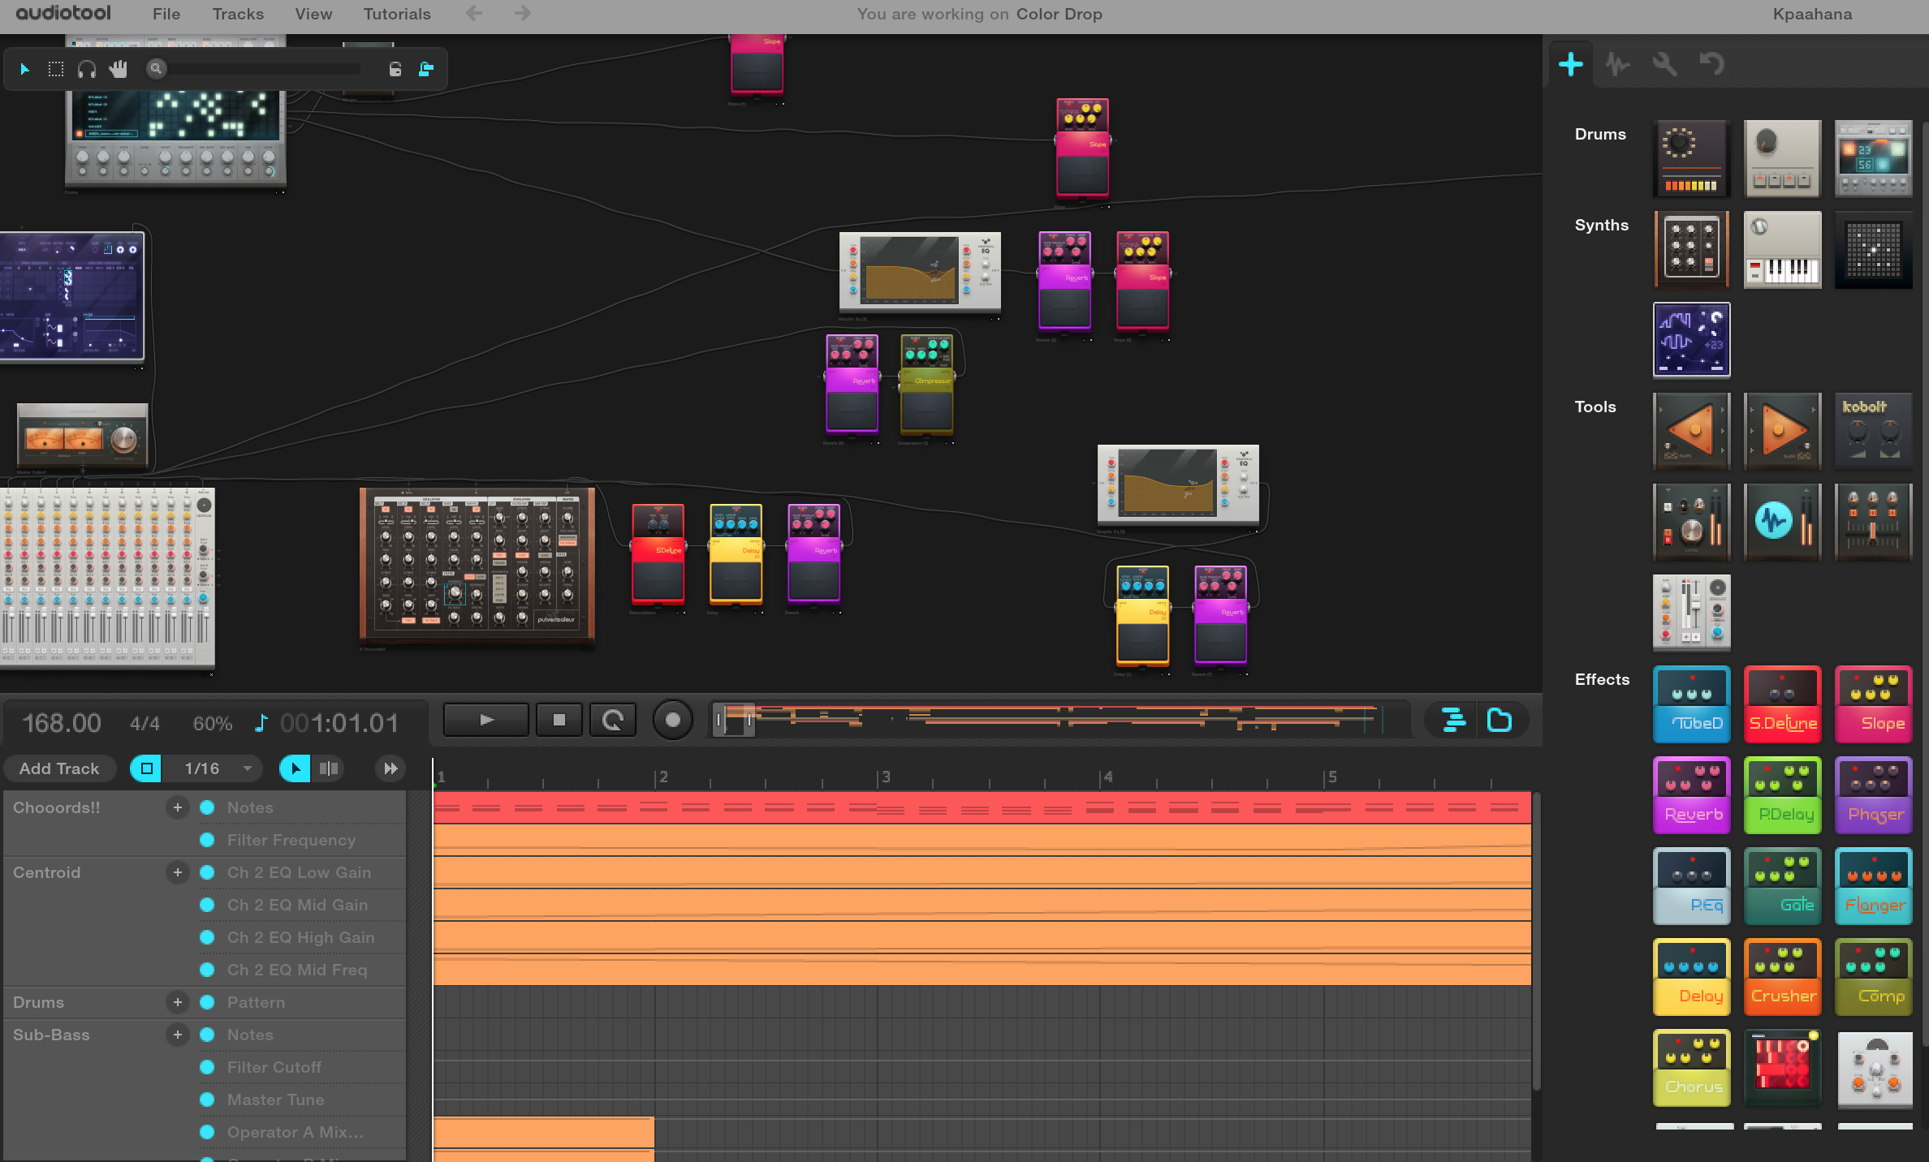1929x1162 pixels.
Task: Toggle the loop playback button
Action: coord(613,720)
